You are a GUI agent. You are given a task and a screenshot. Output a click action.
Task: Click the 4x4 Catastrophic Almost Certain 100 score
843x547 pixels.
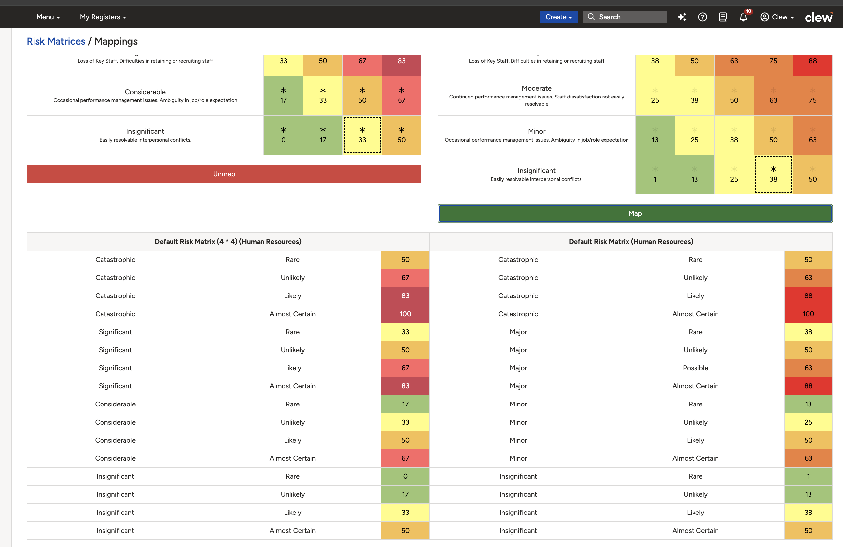pos(405,314)
